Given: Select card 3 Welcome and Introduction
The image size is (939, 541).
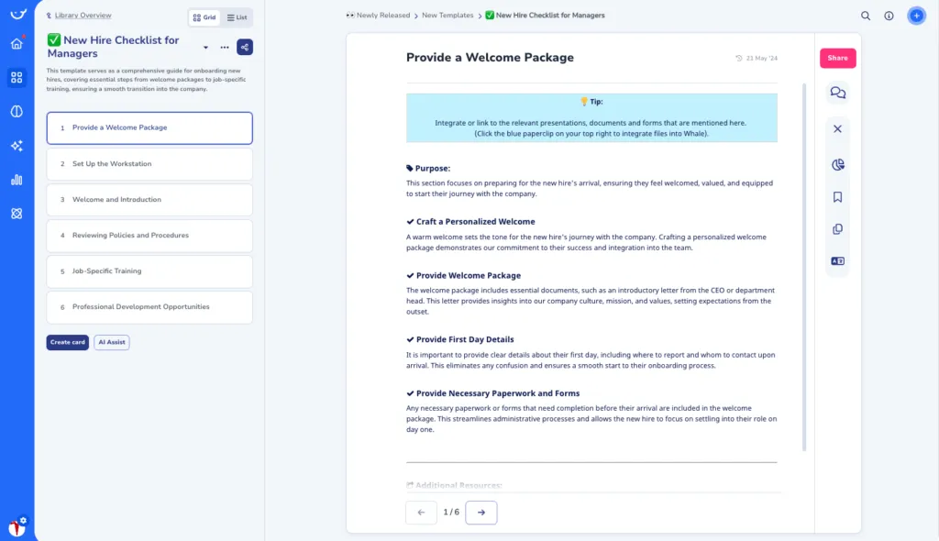Looking at the screenshot, I should point(149,200).
